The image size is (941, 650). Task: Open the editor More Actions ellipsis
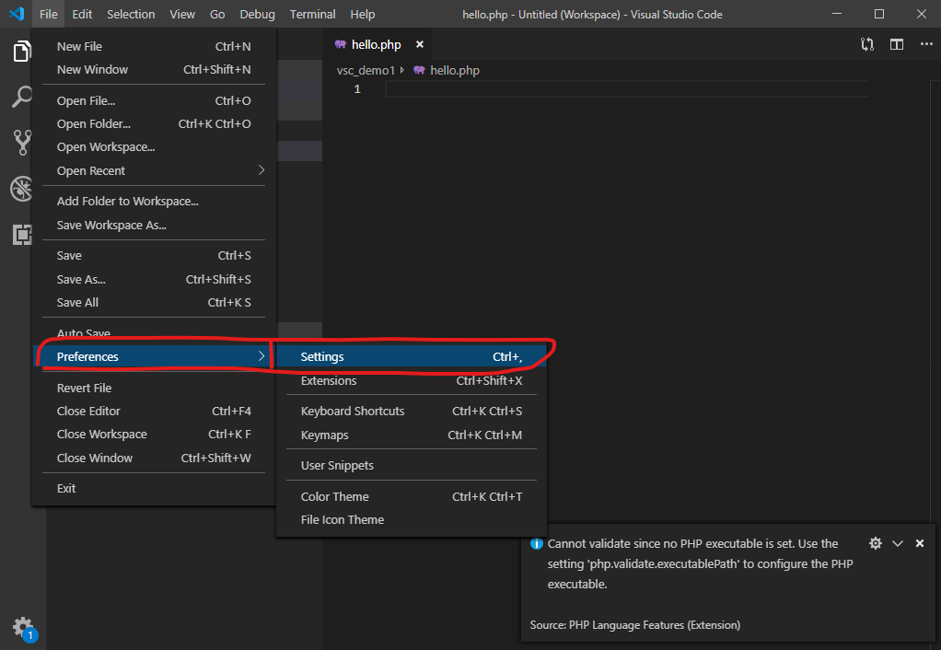point(926,44)
